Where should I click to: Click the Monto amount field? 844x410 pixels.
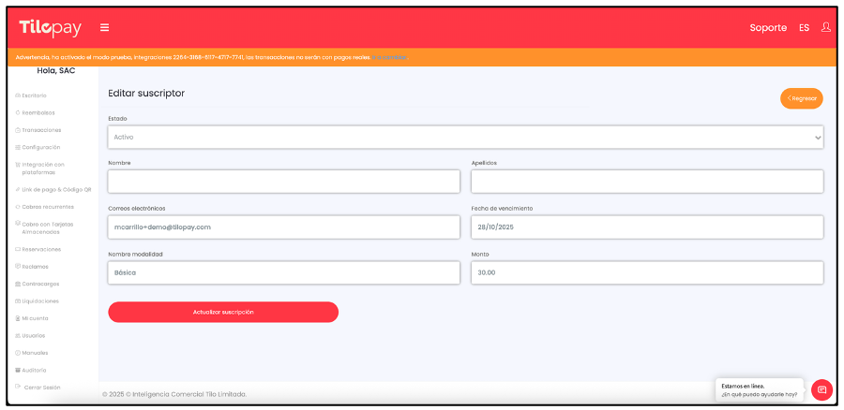point(646,272)
